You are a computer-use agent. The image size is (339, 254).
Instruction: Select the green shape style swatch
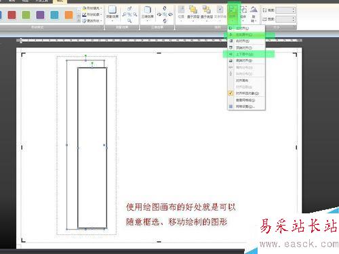[x=26, y=15]
